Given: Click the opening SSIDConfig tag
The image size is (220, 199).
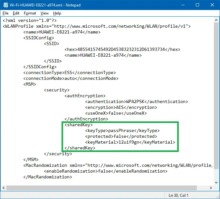Looking at the screenshot, I should coord(39,38).
